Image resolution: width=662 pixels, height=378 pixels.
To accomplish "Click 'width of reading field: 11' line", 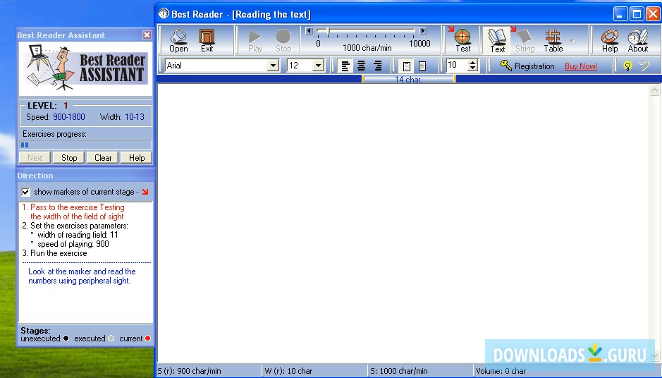I will click(78, 235).
